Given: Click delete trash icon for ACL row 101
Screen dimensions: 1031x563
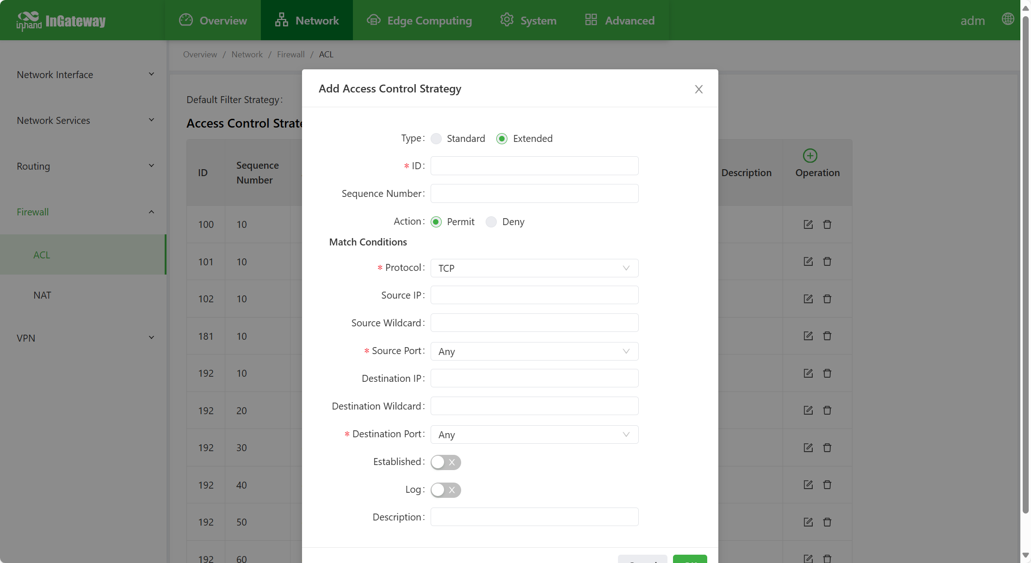Looking at the screenshot, I should tap(827, 262).
